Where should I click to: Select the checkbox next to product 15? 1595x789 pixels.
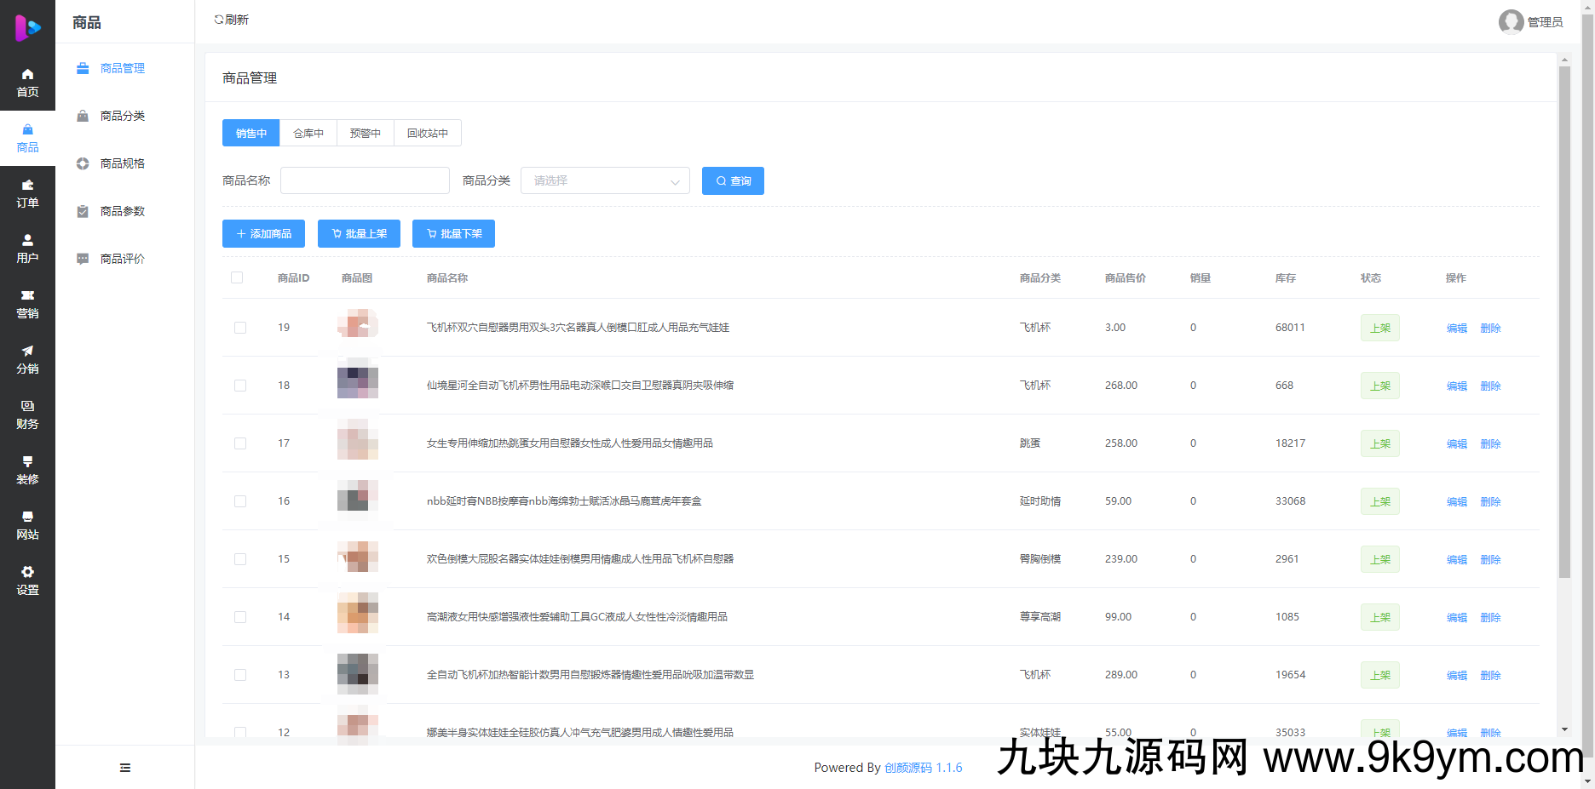pos(239,559)
